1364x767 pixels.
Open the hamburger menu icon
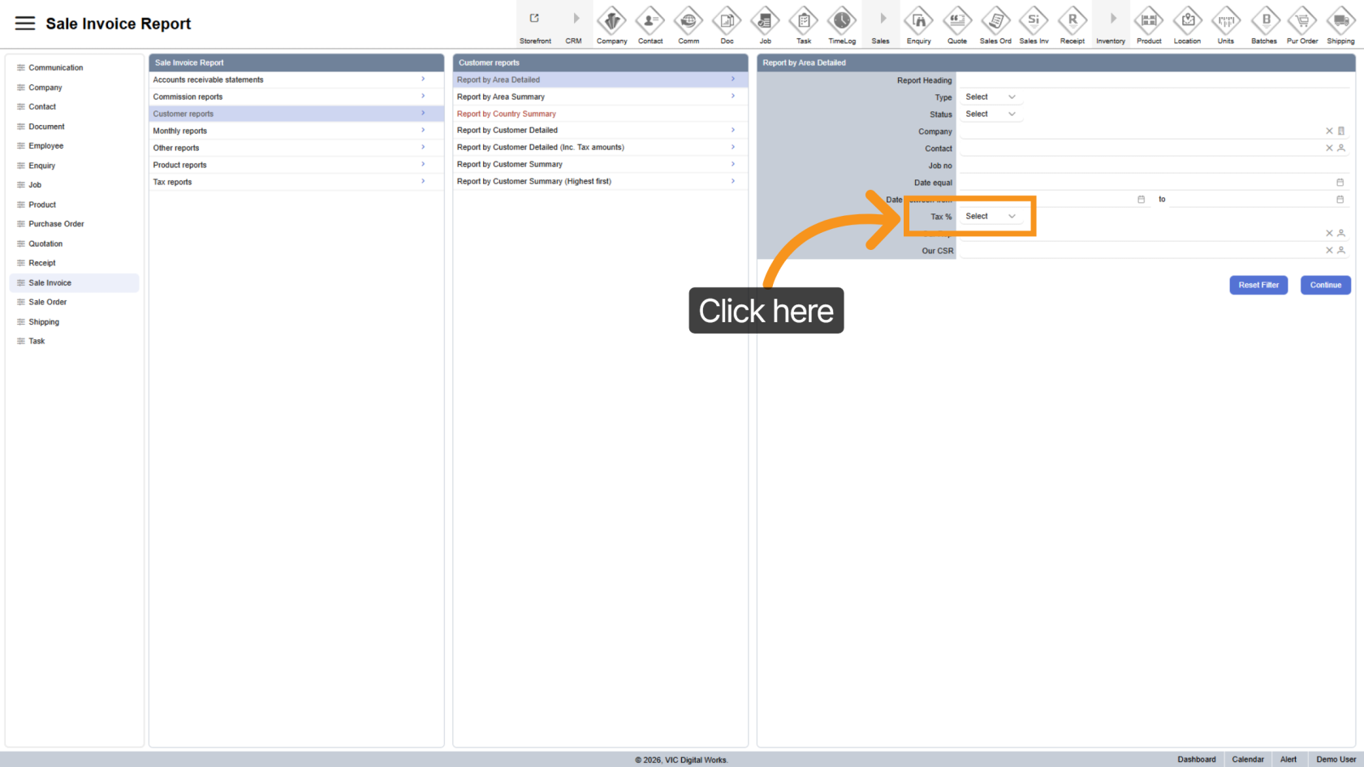click(25, 24)
